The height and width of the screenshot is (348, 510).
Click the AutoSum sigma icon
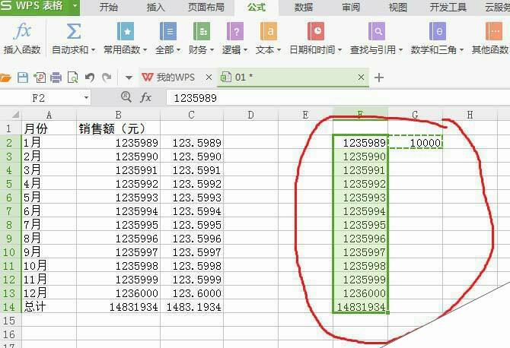point(74,31)
